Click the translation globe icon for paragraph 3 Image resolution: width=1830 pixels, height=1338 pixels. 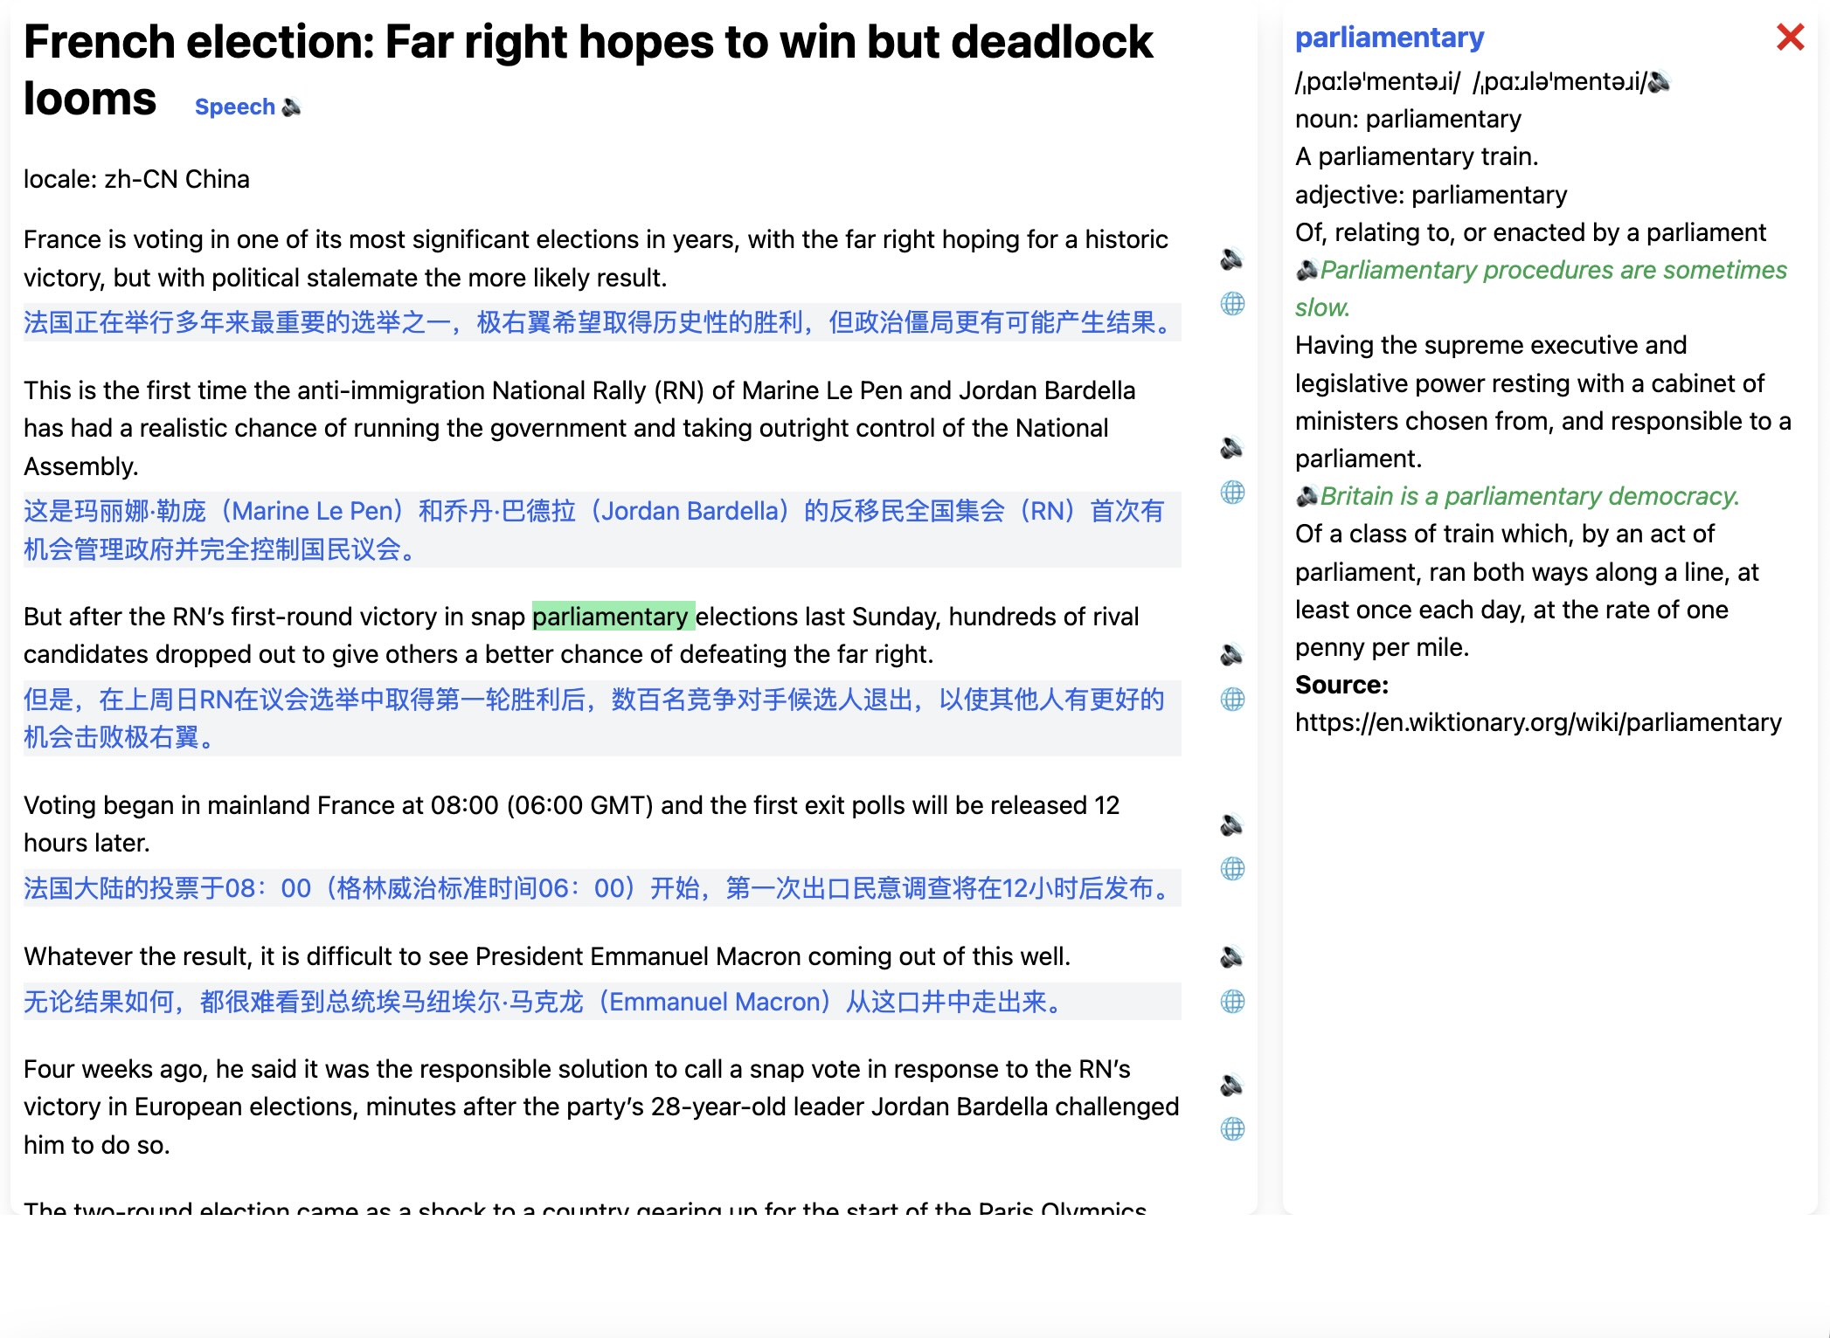point(1232,698)
